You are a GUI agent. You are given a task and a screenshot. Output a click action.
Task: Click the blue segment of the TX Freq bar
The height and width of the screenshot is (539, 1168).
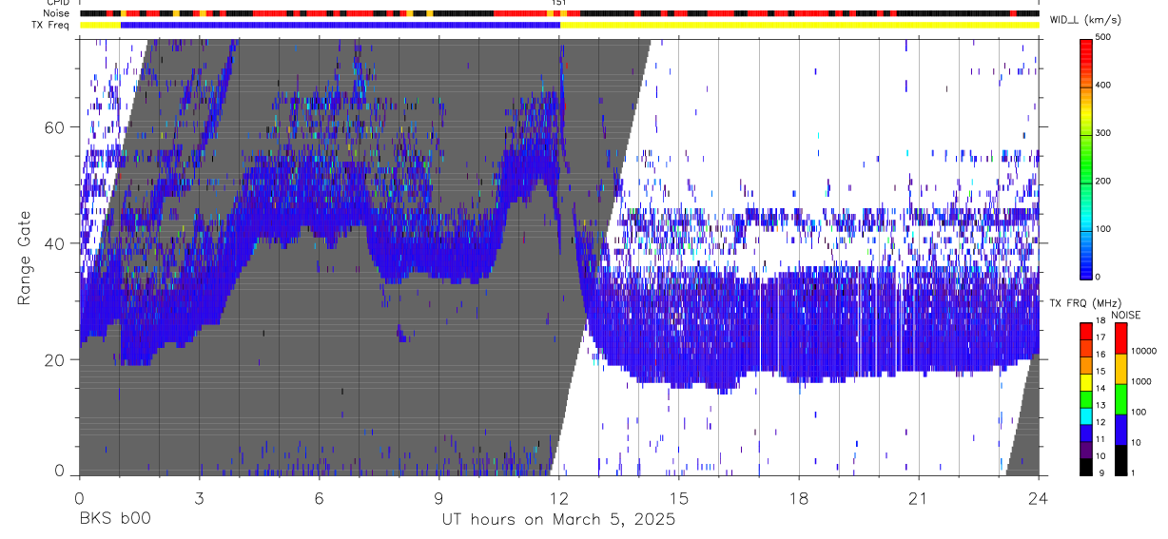click(341, 25)
